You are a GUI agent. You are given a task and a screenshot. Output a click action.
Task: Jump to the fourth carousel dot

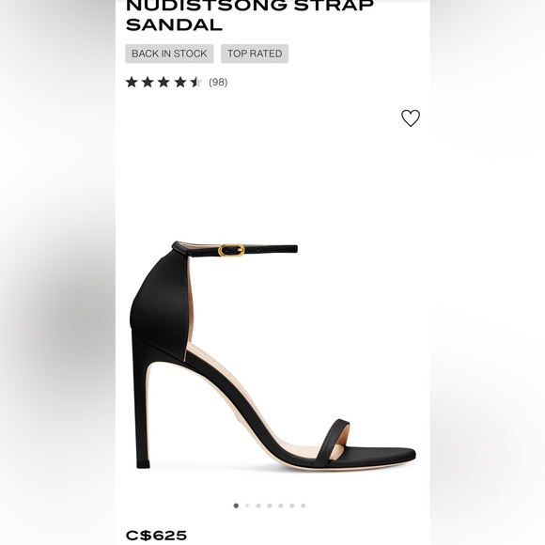tap(270, 506)
